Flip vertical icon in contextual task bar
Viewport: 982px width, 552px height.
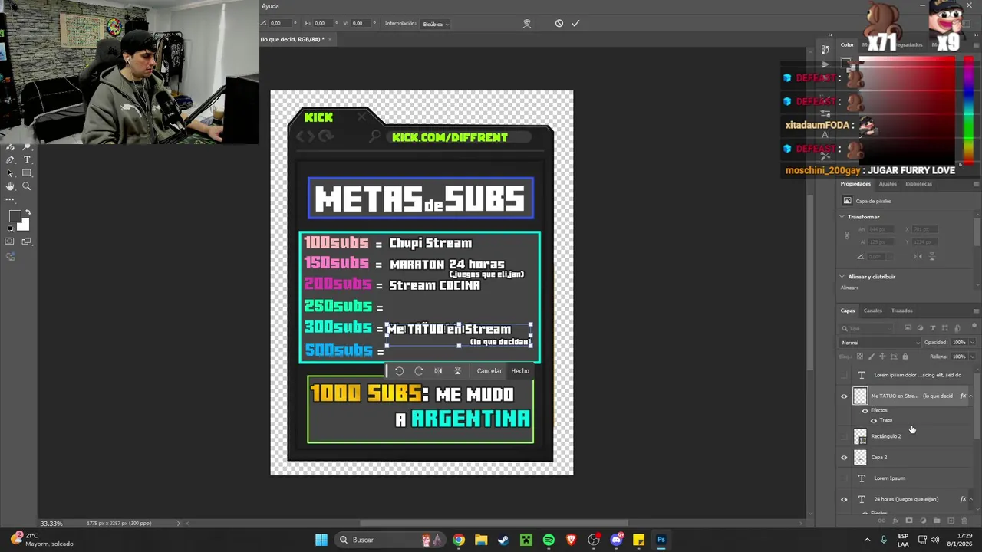click(x=458, y=371)
